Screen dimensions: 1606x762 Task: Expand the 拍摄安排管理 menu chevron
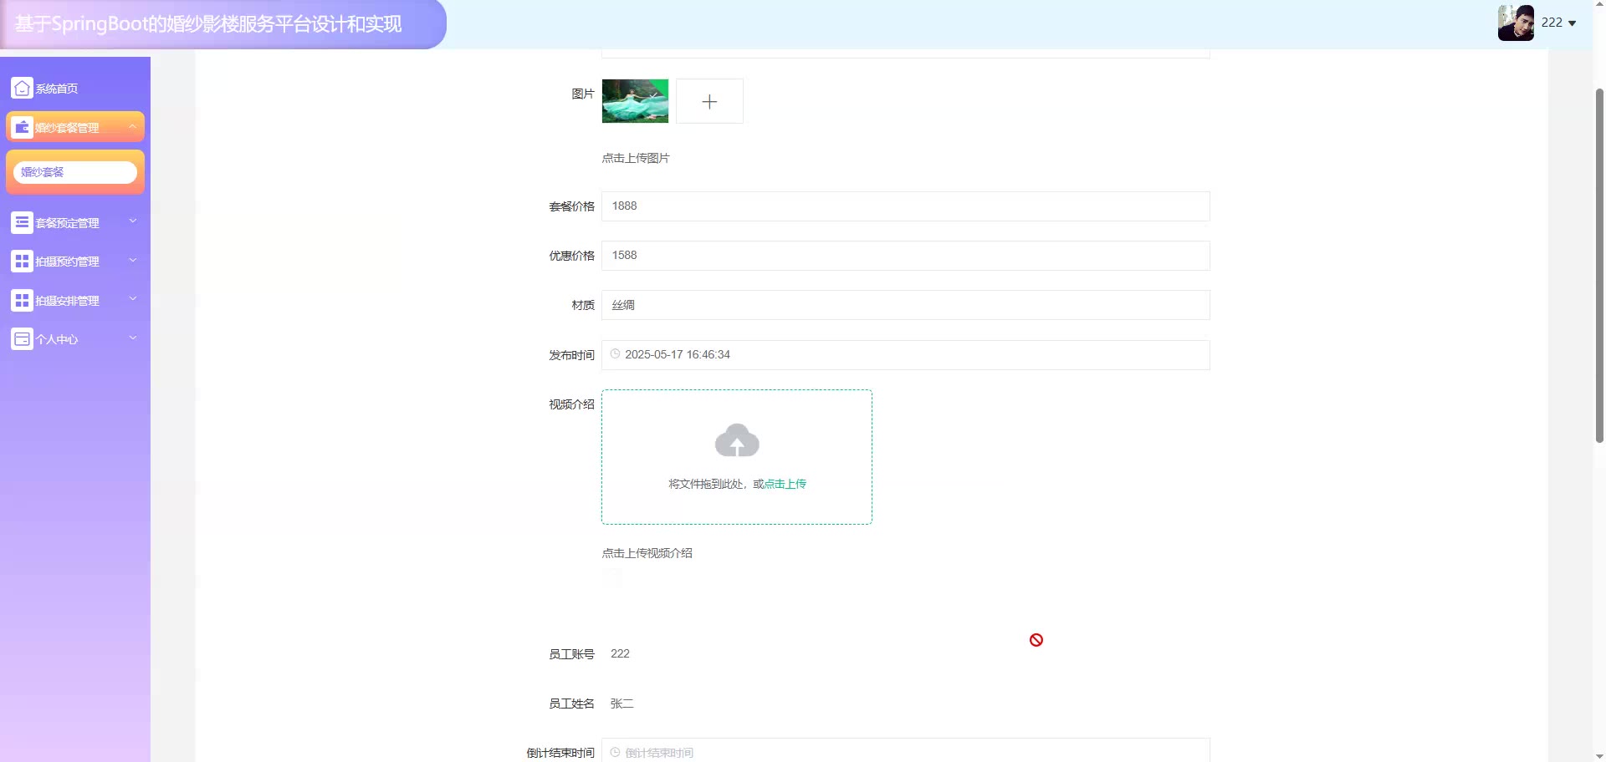tap(132, 299)
